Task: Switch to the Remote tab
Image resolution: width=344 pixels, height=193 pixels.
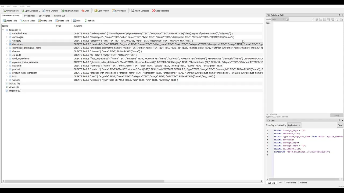Action: coord(303,183)
